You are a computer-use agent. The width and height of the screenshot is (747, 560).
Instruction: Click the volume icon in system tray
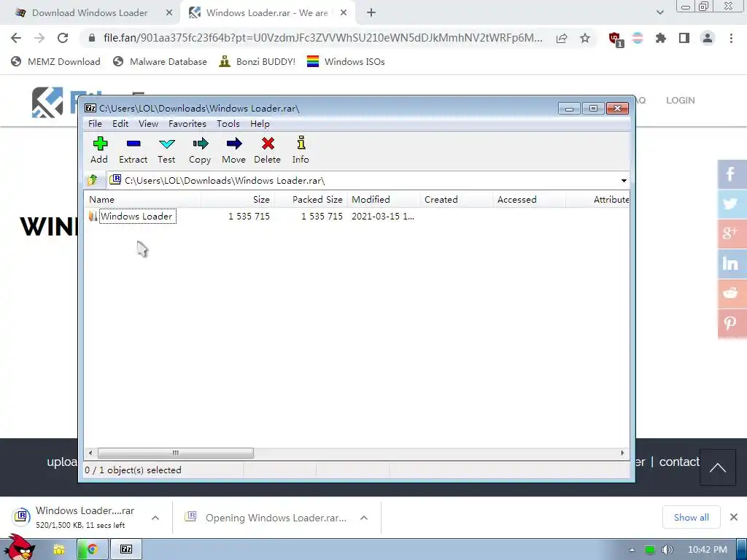tap(667, 550)
